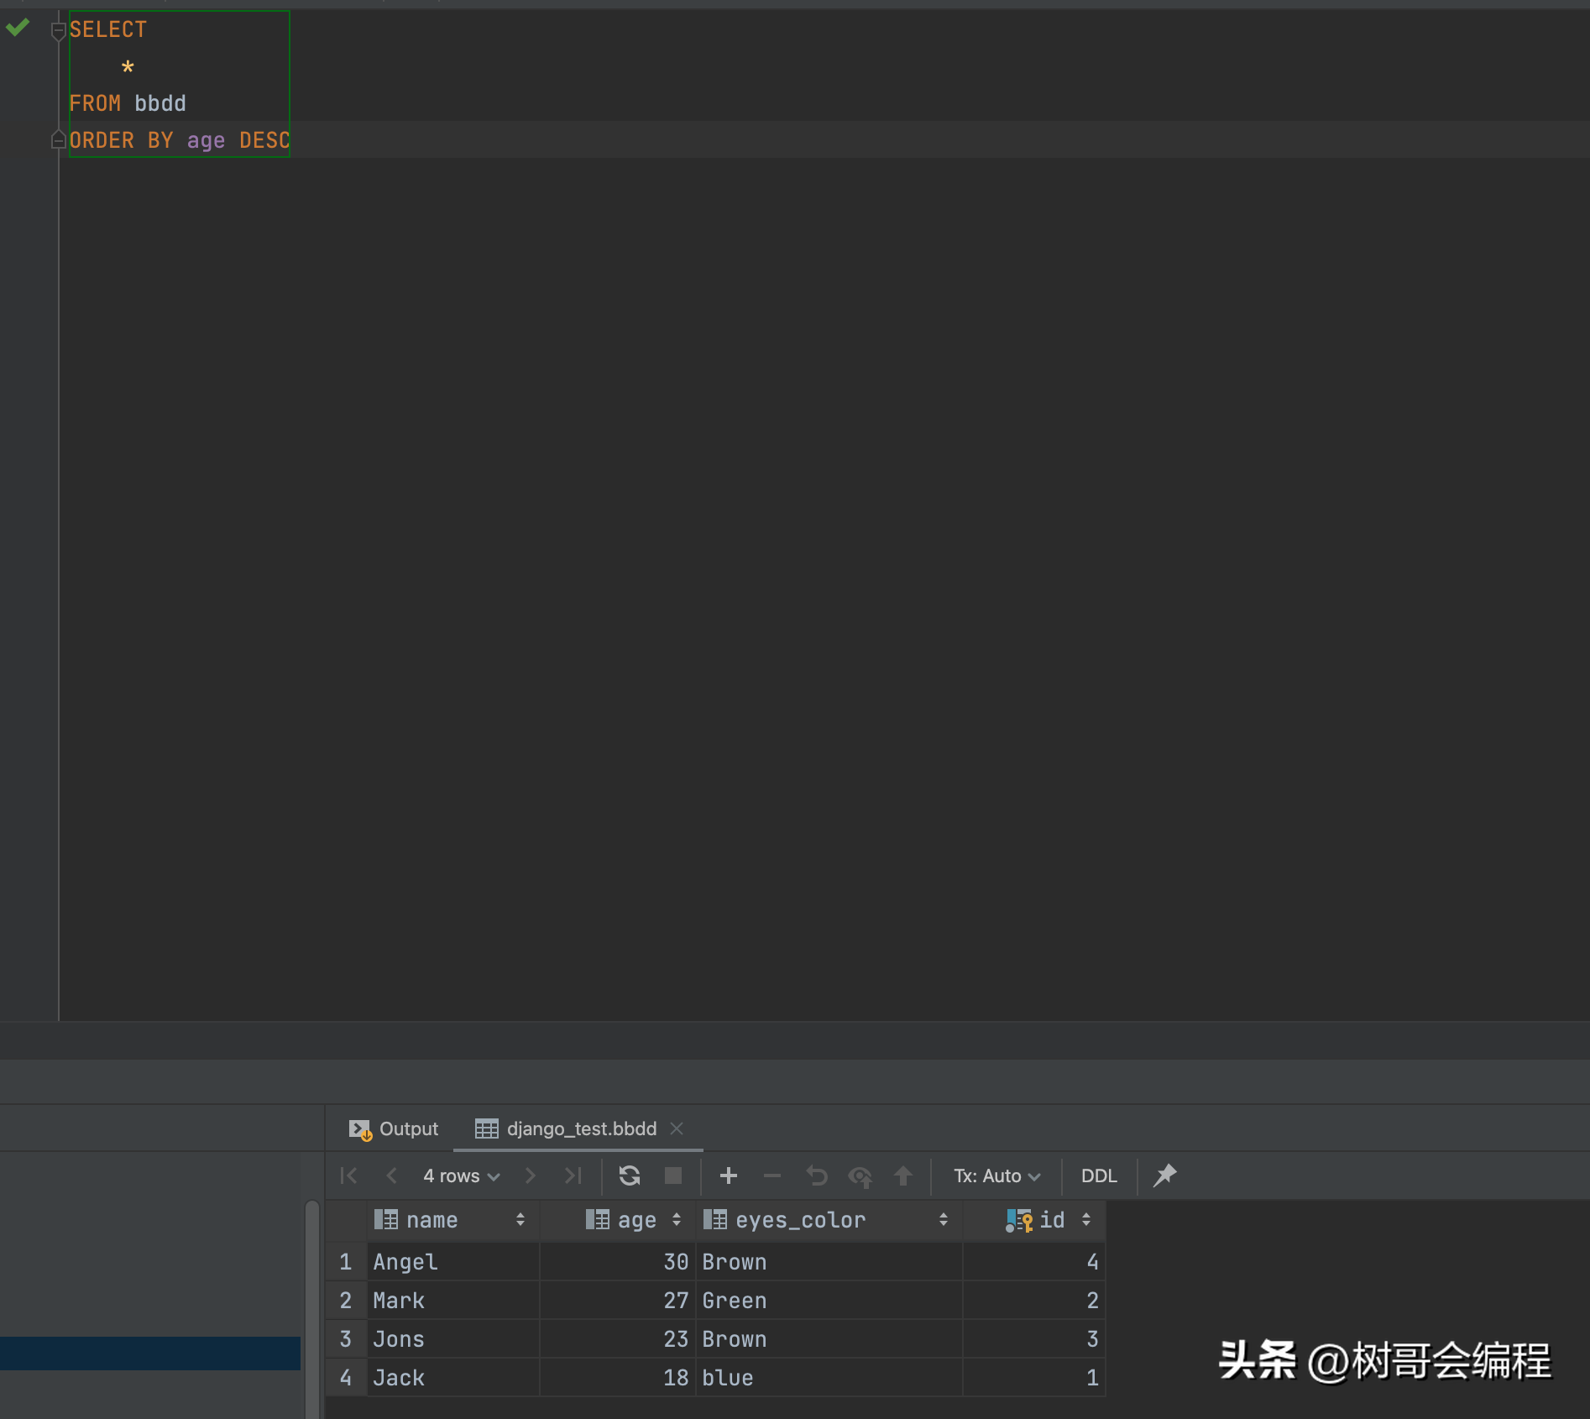Close the django_test.bbdd tab
Viewport: 1590px width, 1419px height.
(677, 1128)
